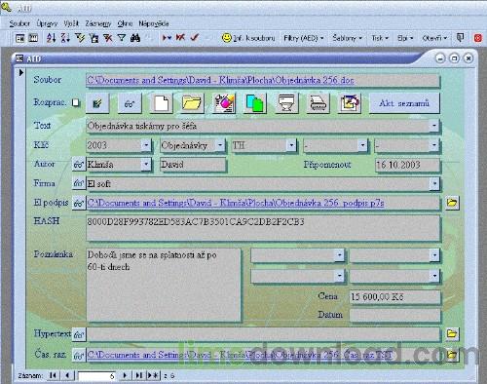
Task: Click the red checkmark toolbar icon
Action: pyautogui.click(x=195, y=38)
